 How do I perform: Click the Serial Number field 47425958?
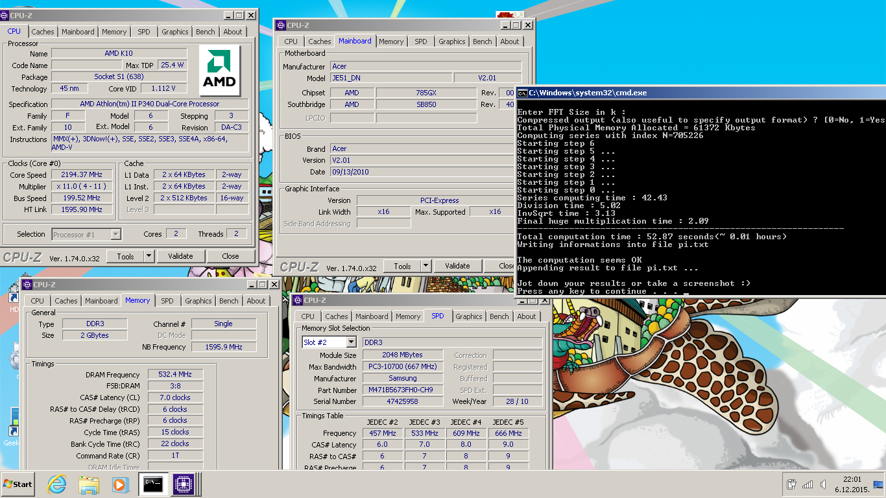click(403, 402)
